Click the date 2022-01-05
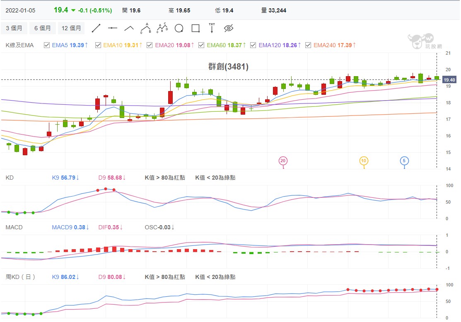This screenshot has height=322, width=461. coord(20,11)
